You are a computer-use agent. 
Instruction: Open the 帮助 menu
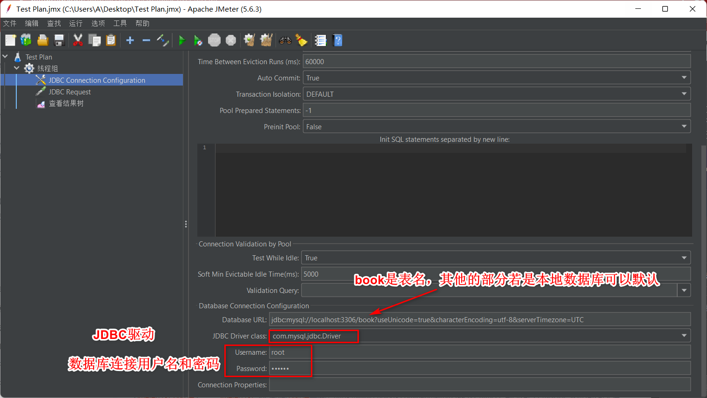pos(142,23)
